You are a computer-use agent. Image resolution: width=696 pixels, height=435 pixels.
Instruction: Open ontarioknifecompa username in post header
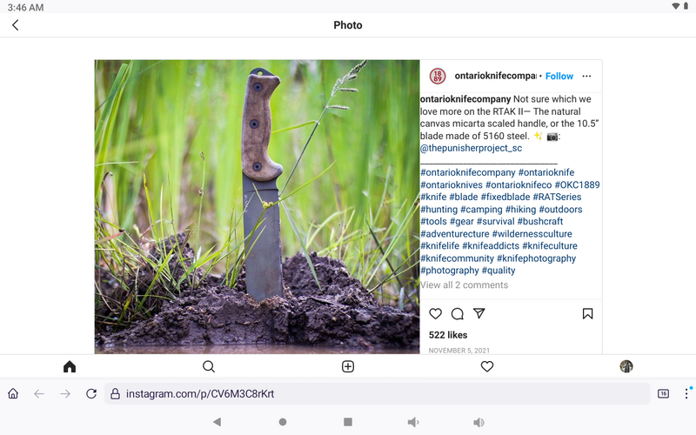coord(495,76)
